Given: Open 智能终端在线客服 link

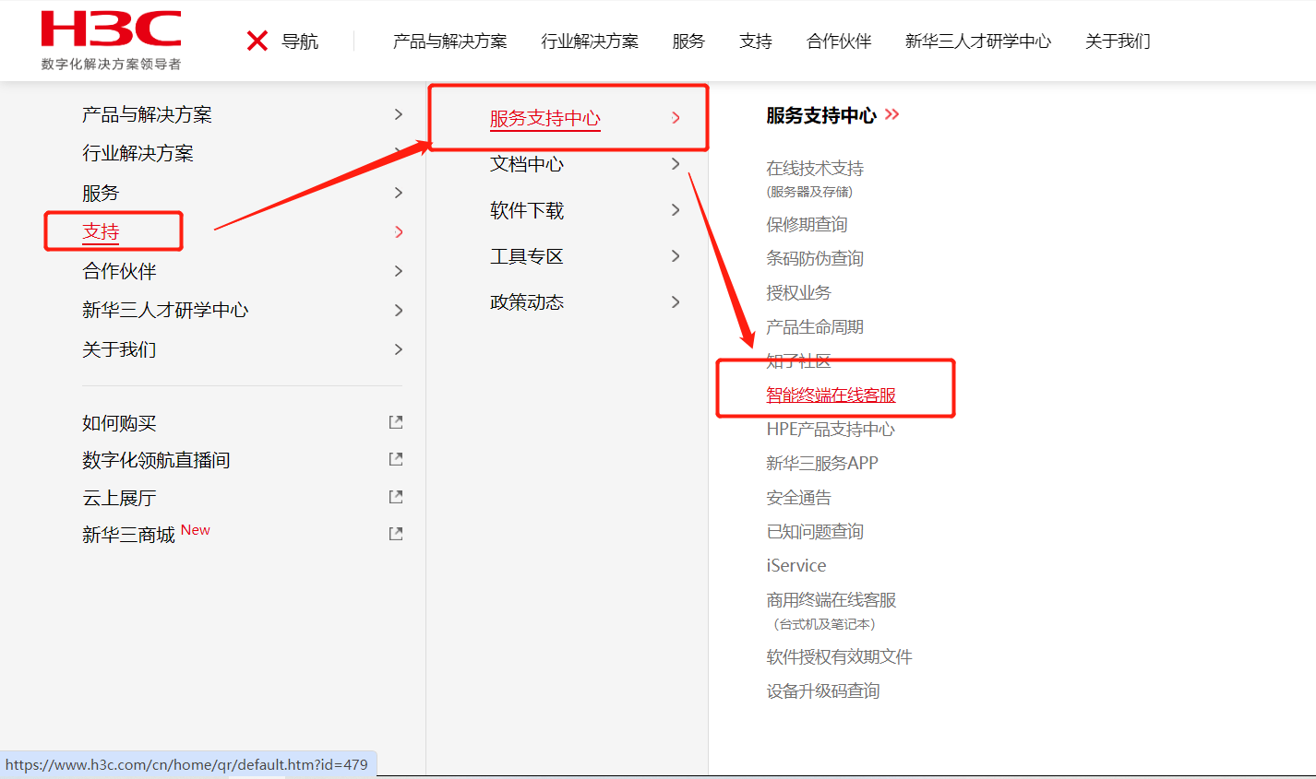Looking at the screenshot, I should pos(831,395).
